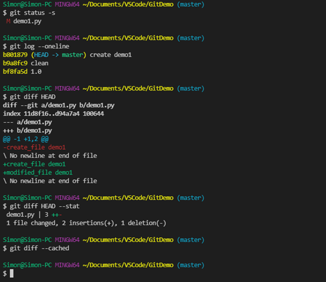Click demo1.py in status output
This screenshot has height=282, width=326.
click(x=27, y=21)
